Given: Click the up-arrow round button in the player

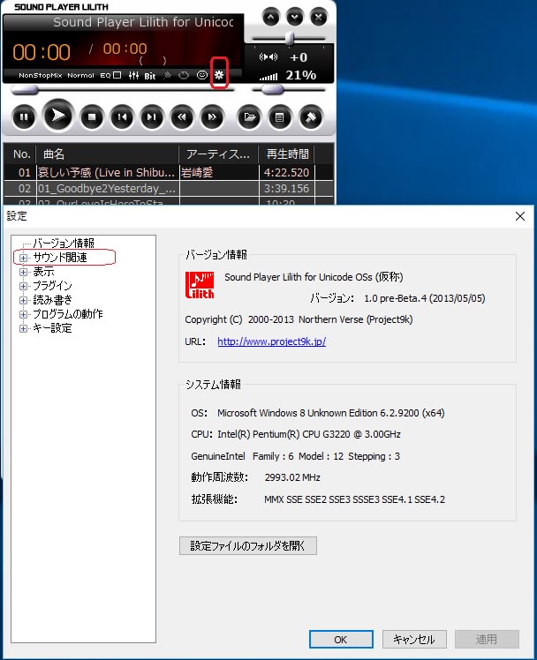Looking at the screenshot, I should click(x=271, y=18).
